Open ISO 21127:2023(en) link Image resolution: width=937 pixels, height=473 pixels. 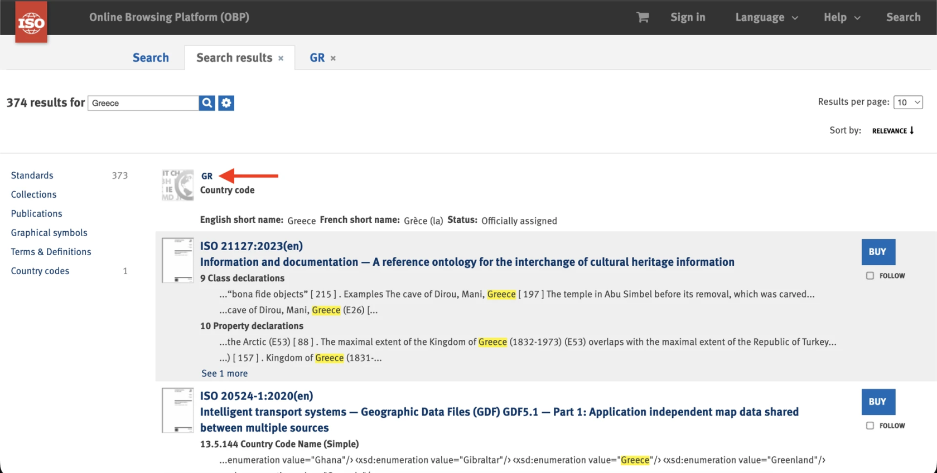click(252, 246)
